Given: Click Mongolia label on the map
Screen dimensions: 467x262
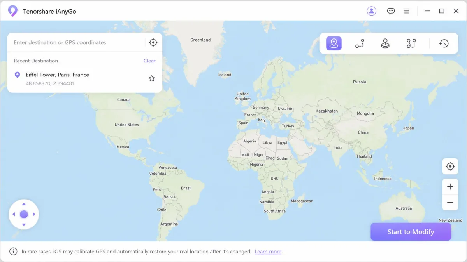Looking at the screenshot, I should 365,113.
